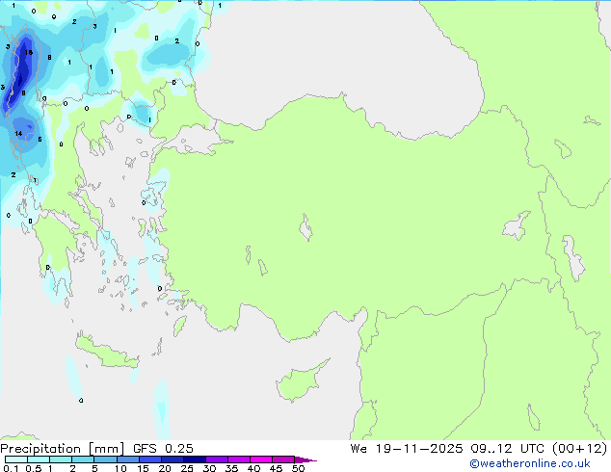Click the island of Crete on map

pos(107,351)
